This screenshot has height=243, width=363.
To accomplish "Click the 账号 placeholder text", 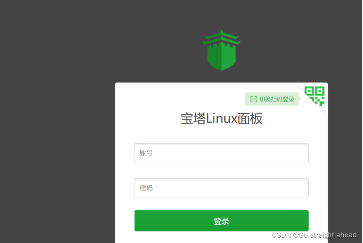I will pyautogui.click(x=146, y=153).
